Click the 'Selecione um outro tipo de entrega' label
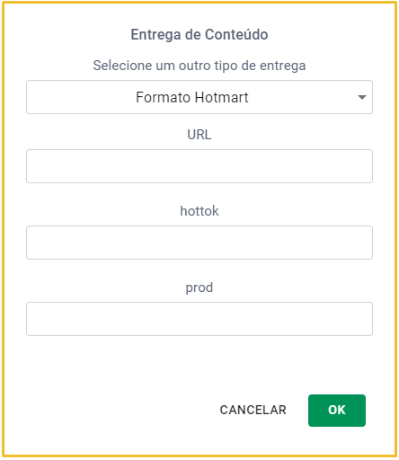This screenshot has height=460, width=399. pyautogui.click(x=199, y=66)
